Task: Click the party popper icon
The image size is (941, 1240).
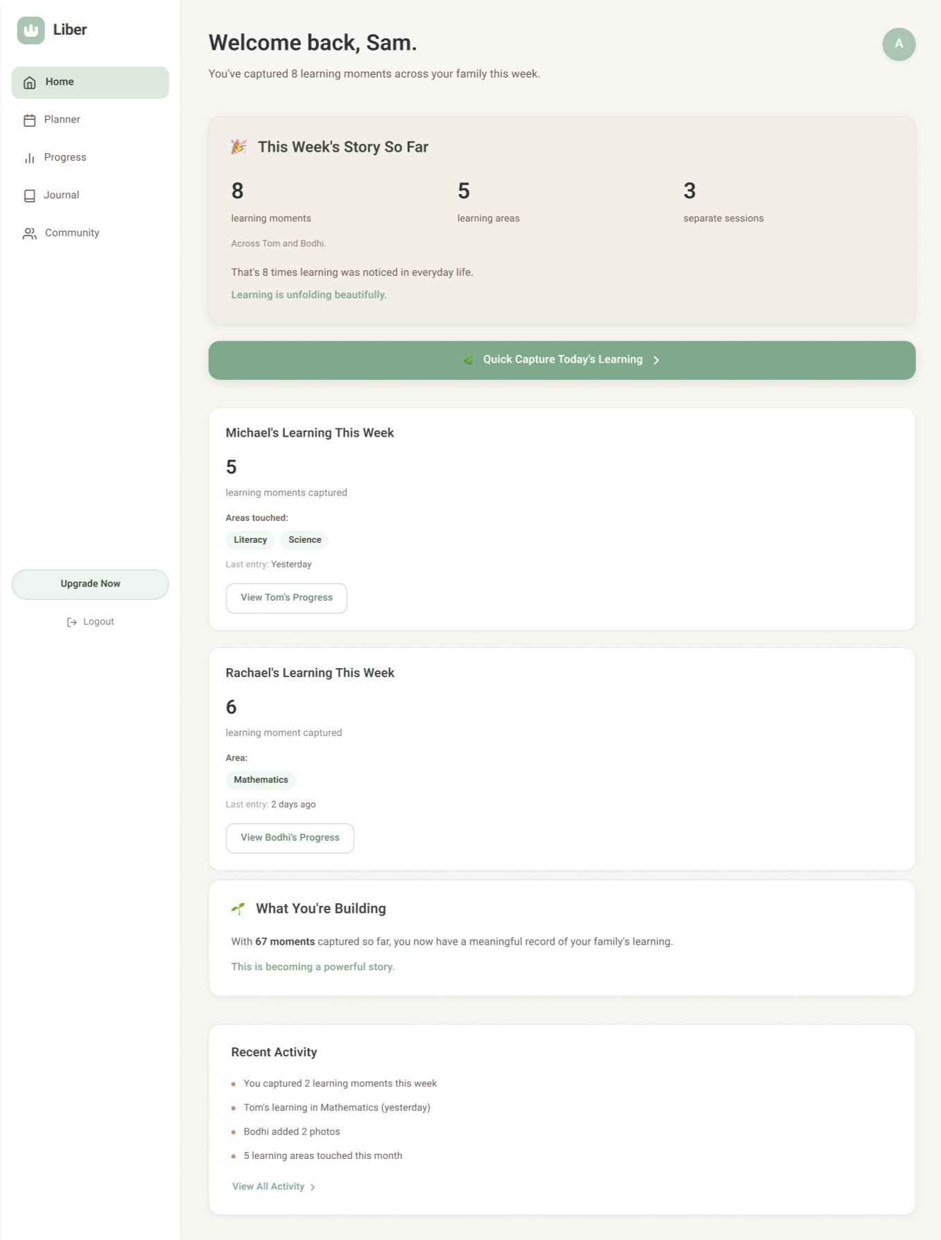Action: pyautogui.click(x=239, y=147)
